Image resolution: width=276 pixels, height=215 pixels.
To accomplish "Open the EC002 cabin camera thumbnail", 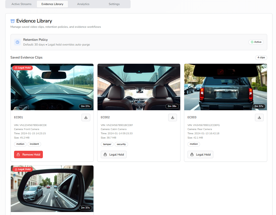I will coord(139,87).
